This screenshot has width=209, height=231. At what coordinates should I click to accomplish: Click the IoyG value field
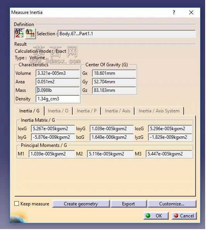[112, 129]
